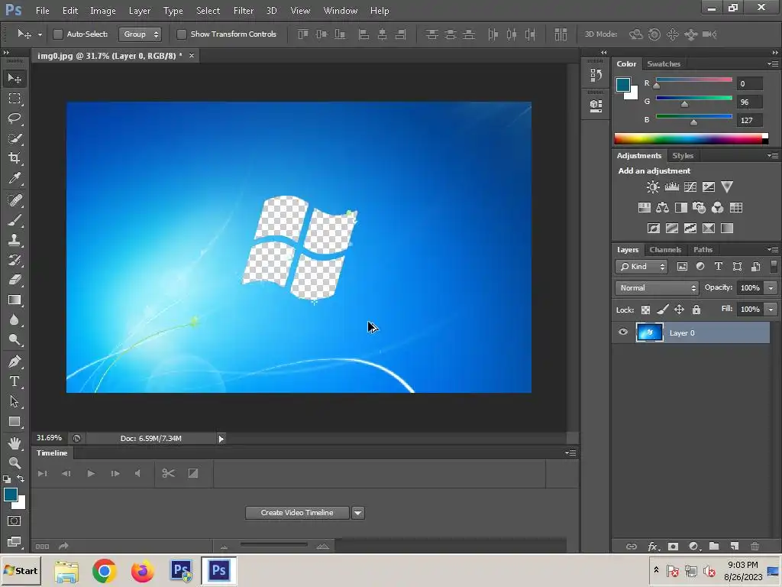Select the Eraser tool
Image resolution: width=782 pixels, height=587 pixels.
(x=15, y=280)
